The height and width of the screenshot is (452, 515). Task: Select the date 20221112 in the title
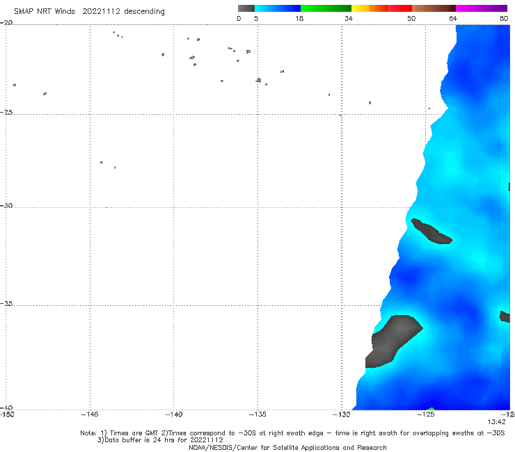point(102,12)
